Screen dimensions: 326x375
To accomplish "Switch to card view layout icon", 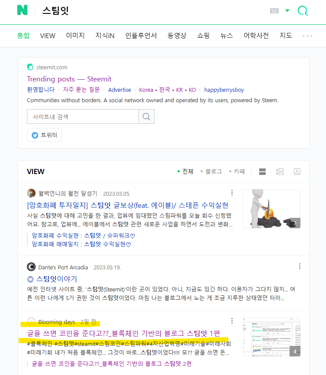I will 262,171.
